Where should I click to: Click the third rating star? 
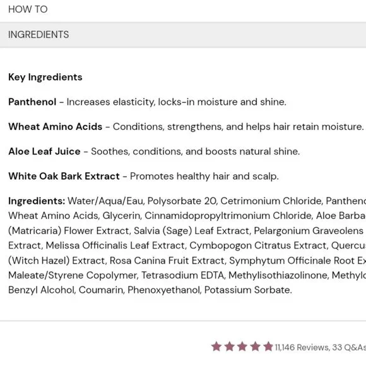(242, 346)
